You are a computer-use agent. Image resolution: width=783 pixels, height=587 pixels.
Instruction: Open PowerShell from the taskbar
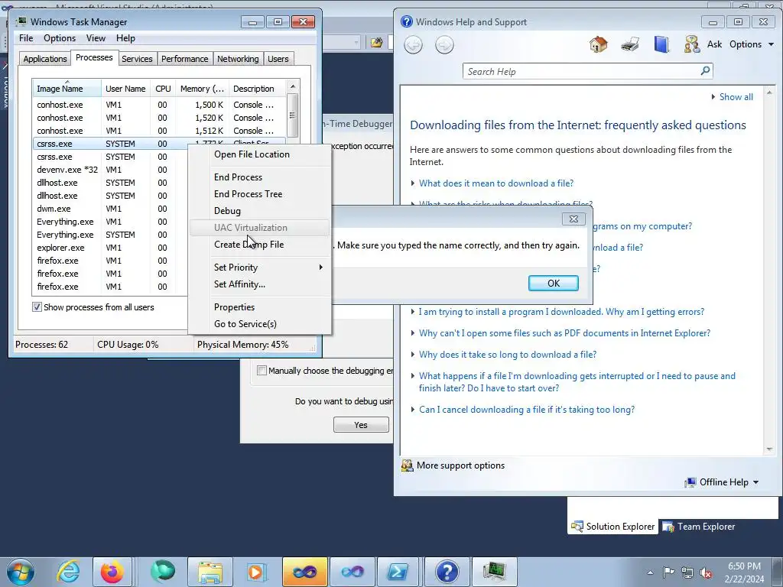coord(398,572)
